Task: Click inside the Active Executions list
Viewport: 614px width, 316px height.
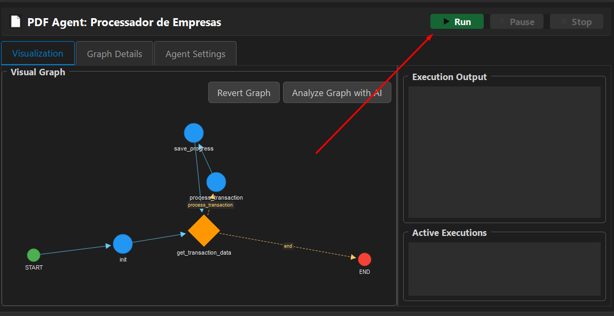Action: [x=504, y=269]
